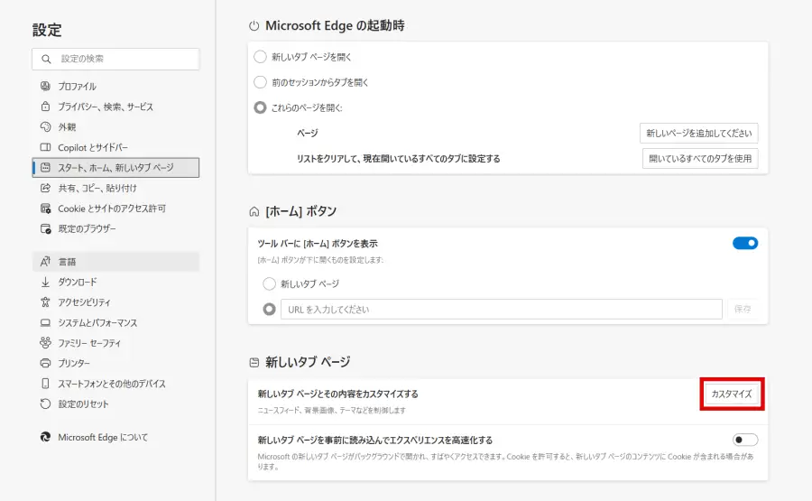Click the プロファイル profile icon
812x501 pixels.
point(46,86)
